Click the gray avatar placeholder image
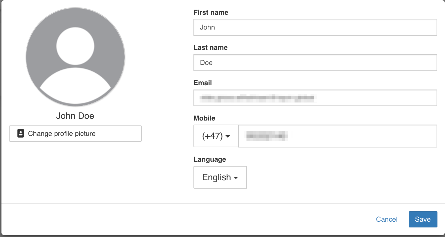The image size is (445, 237). click(75, 57)
